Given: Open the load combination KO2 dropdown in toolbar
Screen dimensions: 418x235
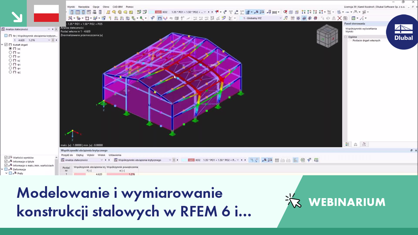Looking at the screenshot, I should click(205, 12).
